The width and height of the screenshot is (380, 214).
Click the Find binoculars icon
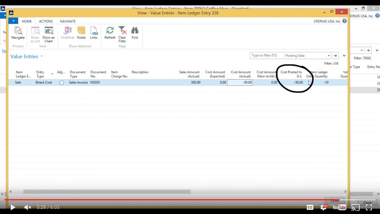tap(135, 33)
